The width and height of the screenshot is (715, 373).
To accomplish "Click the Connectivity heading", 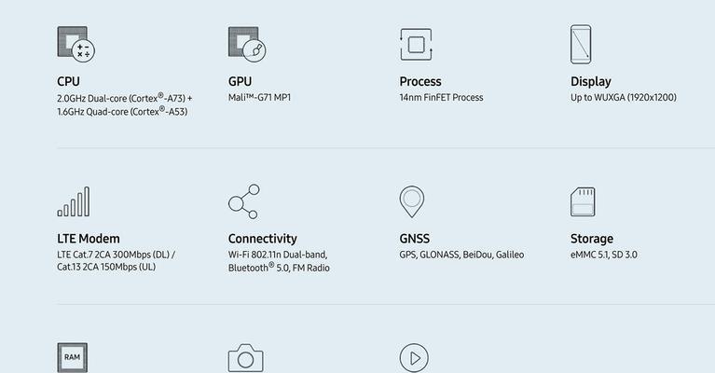I will [x=263, y=239].
